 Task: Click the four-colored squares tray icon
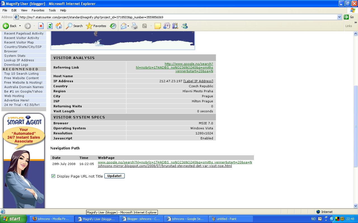337,219
